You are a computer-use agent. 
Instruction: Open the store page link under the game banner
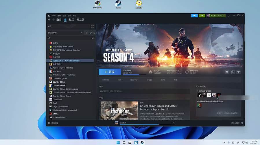point(105,80)
